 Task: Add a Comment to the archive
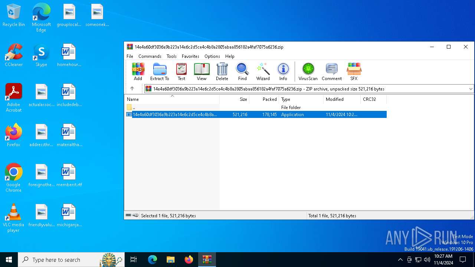tap(332, 72)
